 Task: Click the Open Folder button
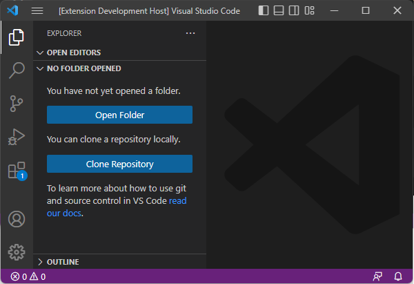[x=119, y=115]
